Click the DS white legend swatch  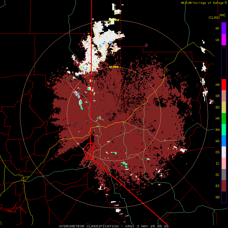tap(224, 152)
